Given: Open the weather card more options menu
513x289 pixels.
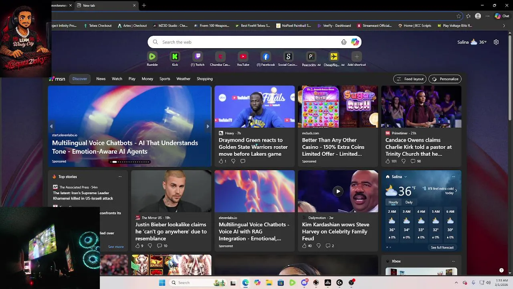Looking at the screenshot, I should [x=453, y=177].
